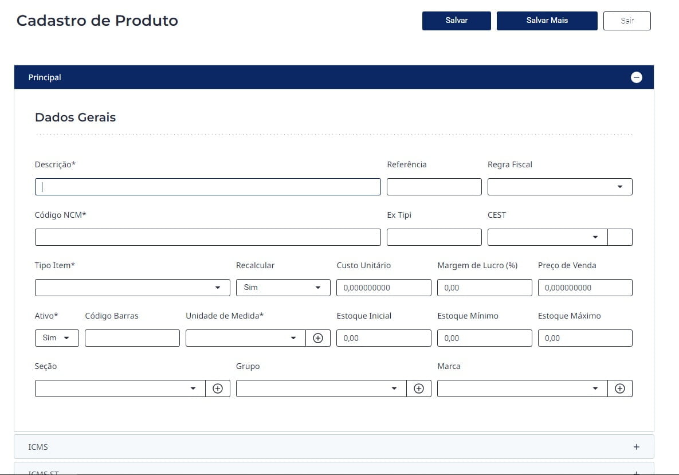
Task: Select the Preço de Venda field
Action: [584, 288]
